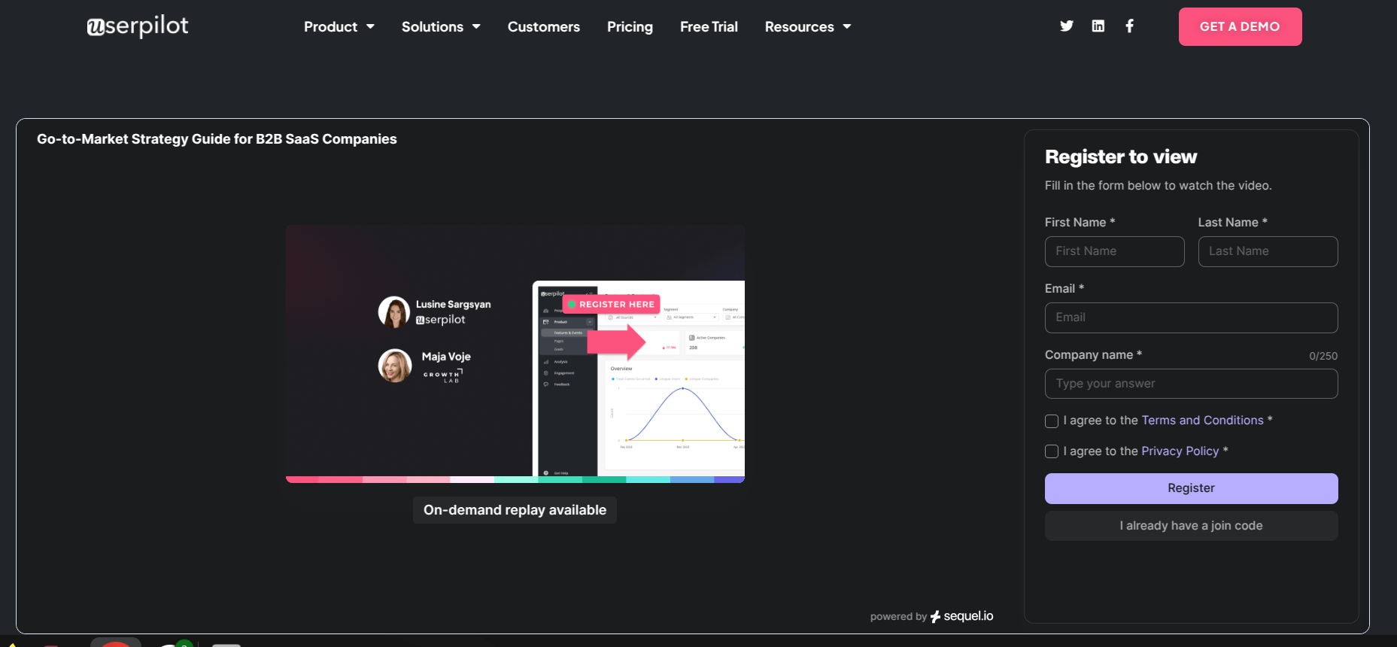Click the pink arrow on webinar thumbnail
1397x647 pixels.
pyautogui.click(x=616, y=342)
